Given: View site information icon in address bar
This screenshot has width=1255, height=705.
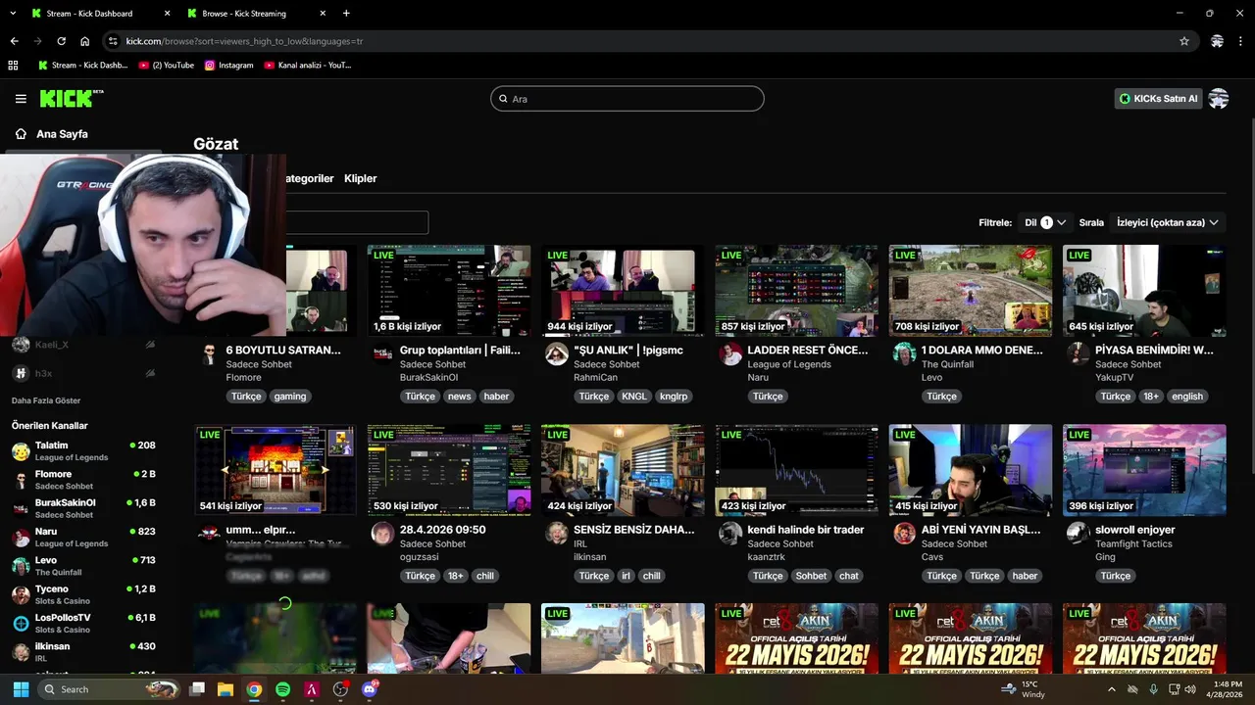Looking at the screenshot, I should click(x=113, y=41).
